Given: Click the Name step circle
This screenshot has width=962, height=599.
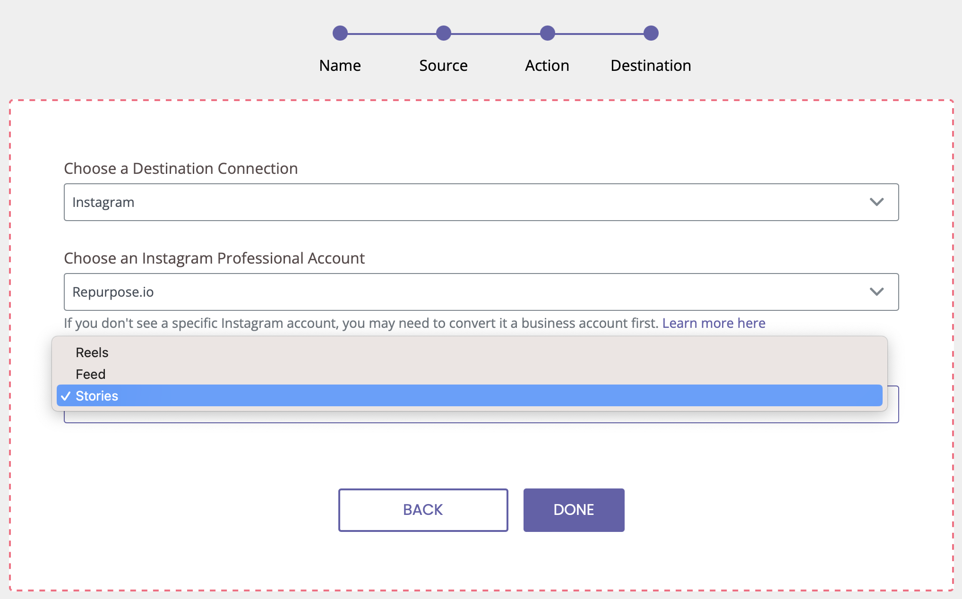Looking at the screenshot, I should pos(340,33).
